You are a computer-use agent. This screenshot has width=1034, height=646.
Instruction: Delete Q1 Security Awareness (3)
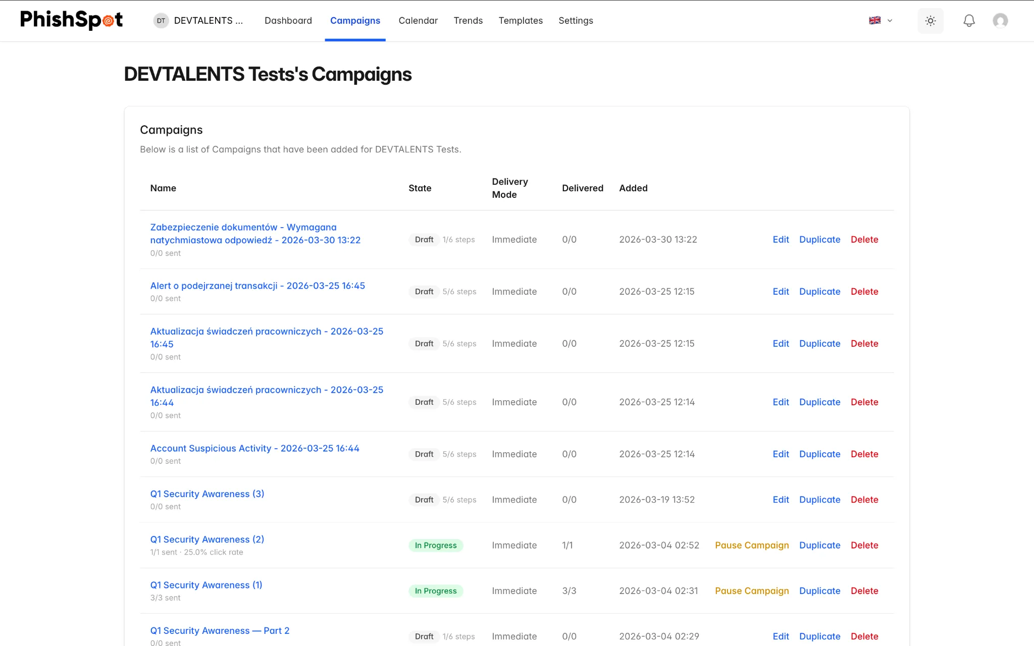click(x=864, y=499)
